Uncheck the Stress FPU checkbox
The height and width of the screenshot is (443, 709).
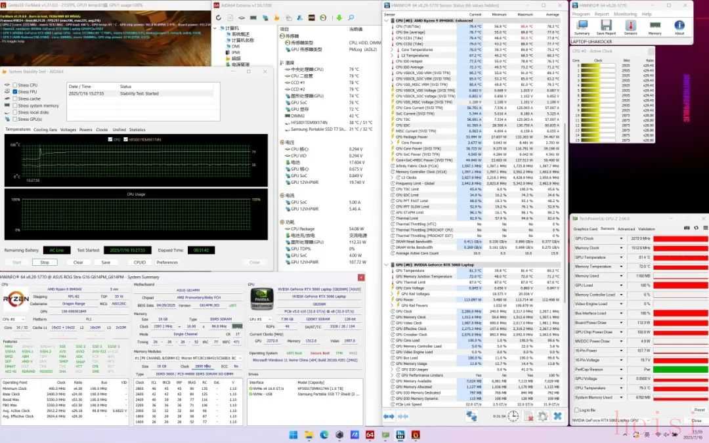(15, 92)
